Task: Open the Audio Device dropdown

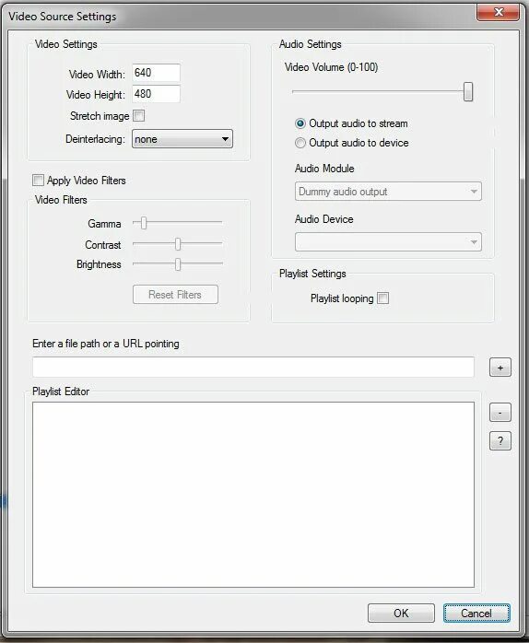Action: click(x=388, y=242)
